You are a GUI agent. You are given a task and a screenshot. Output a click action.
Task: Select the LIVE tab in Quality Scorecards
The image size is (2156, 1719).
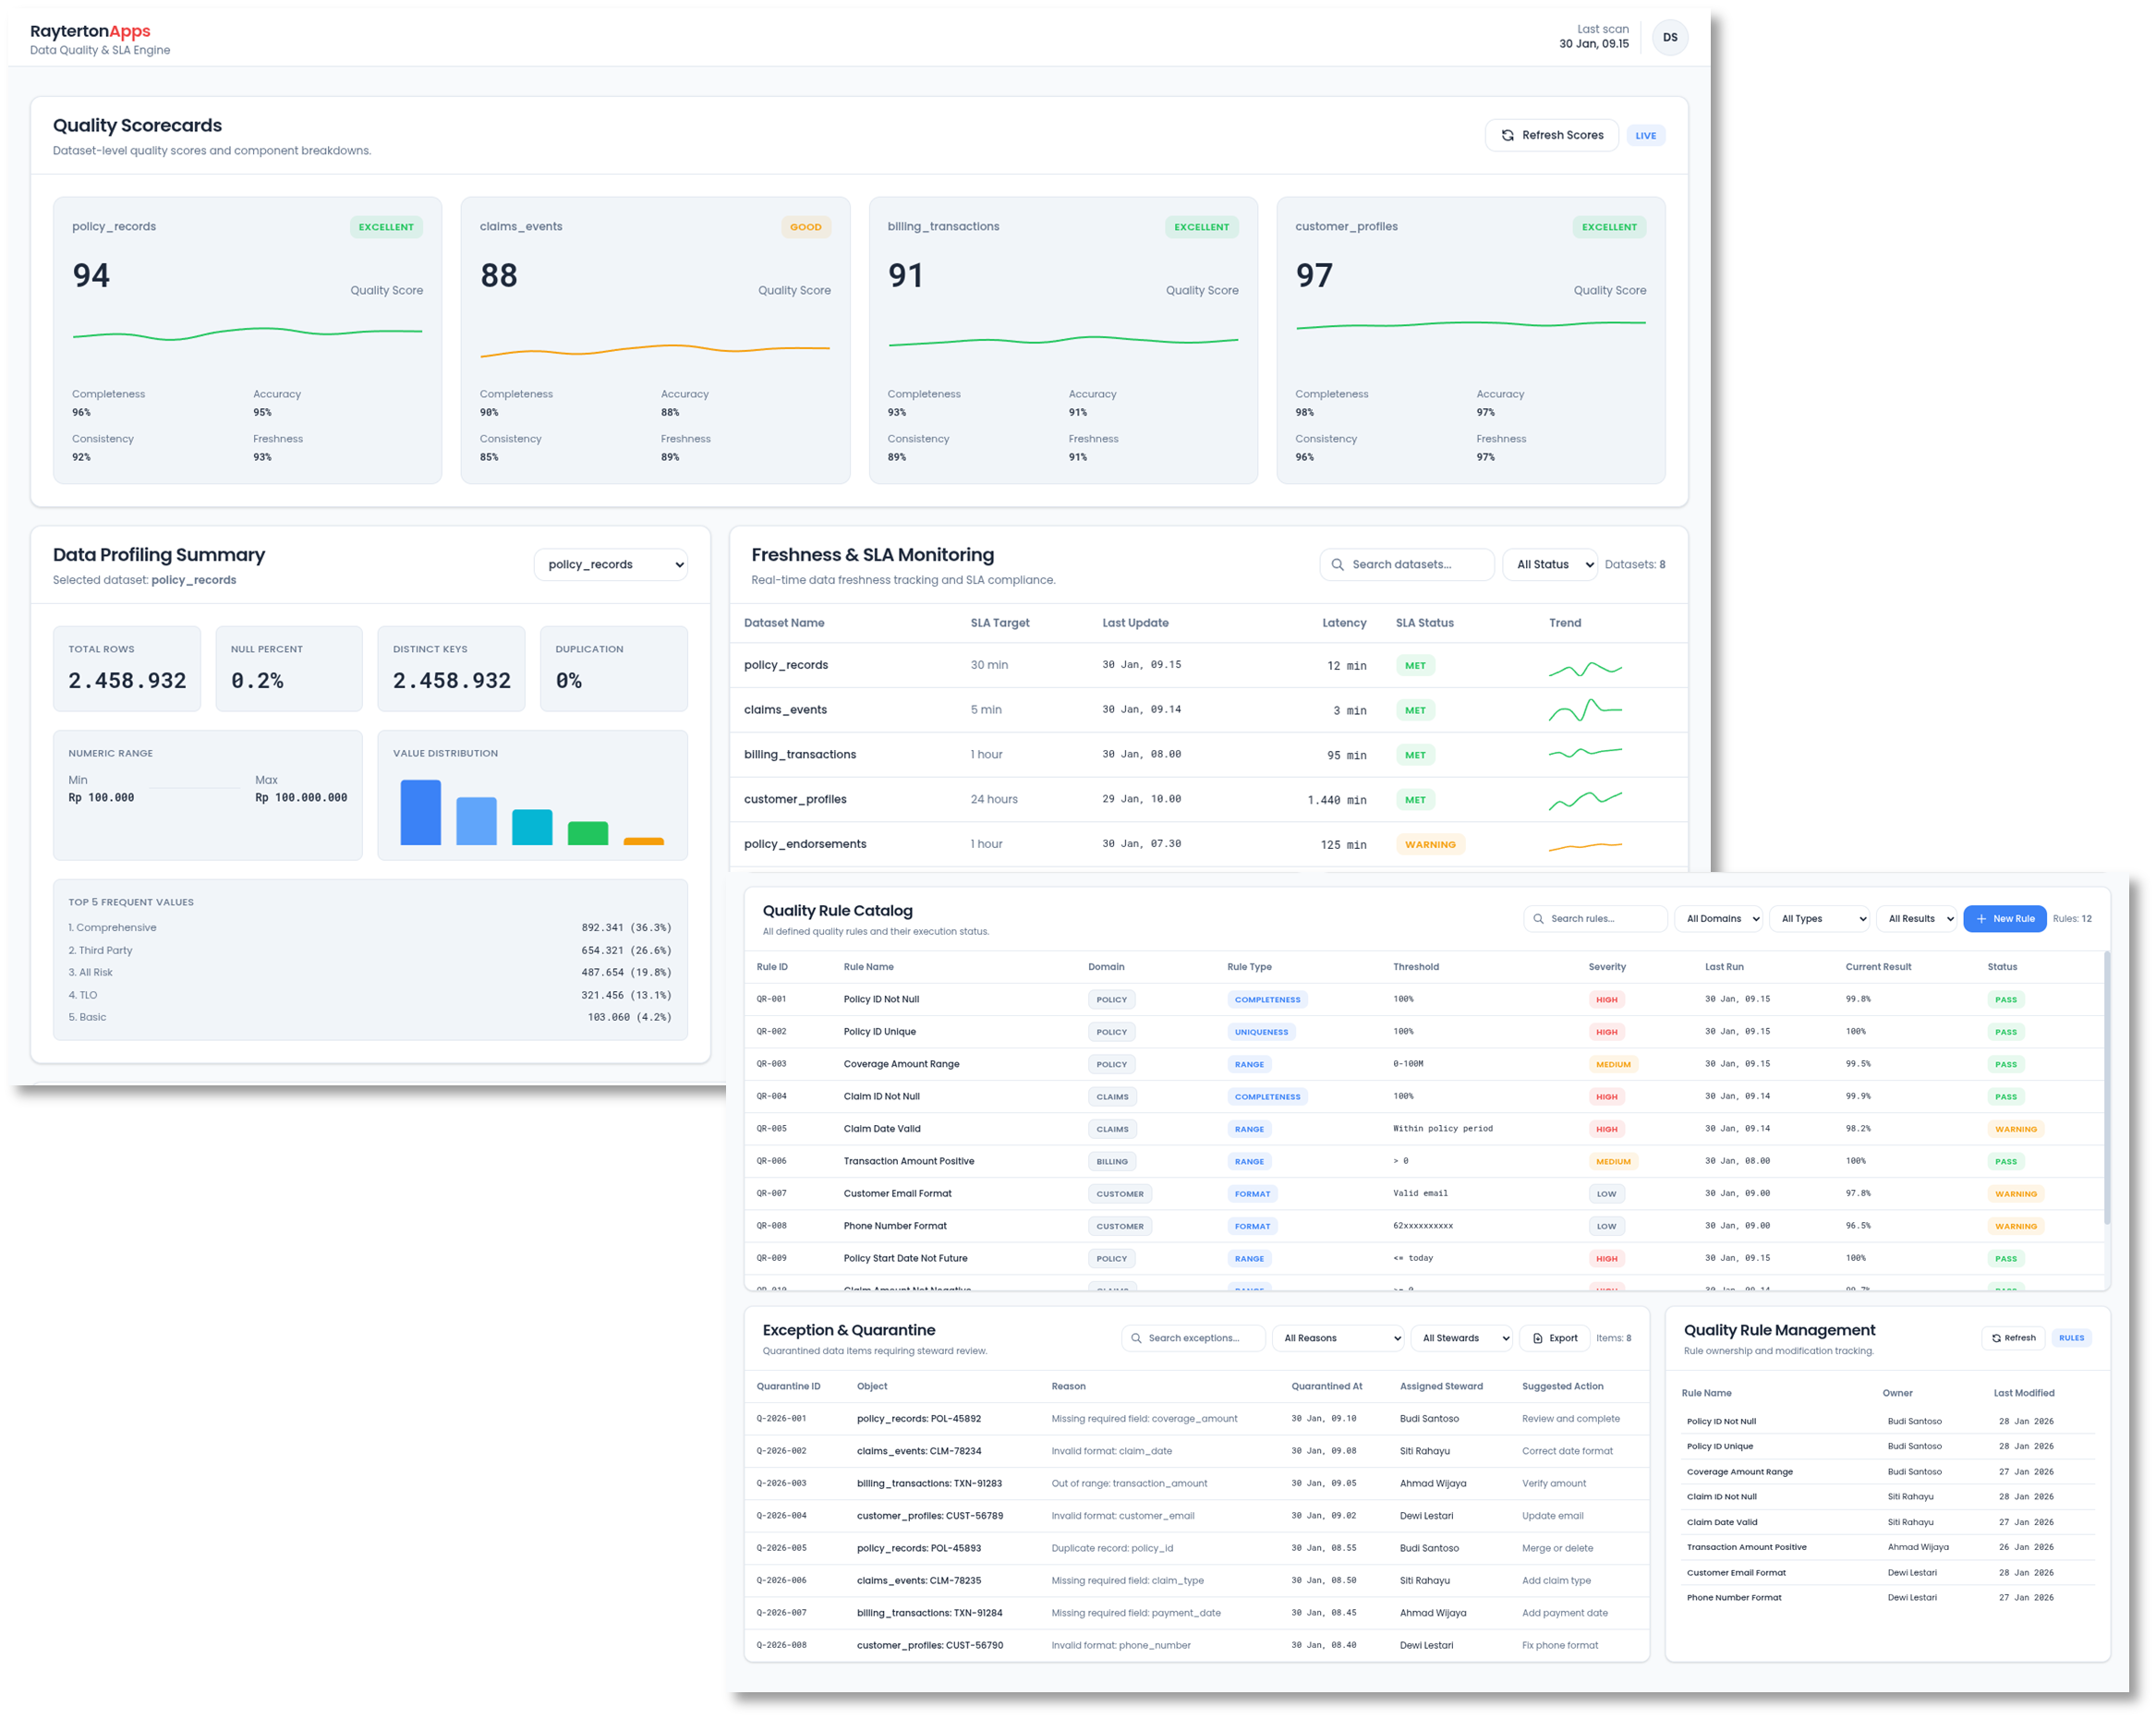click(1646, 135)
